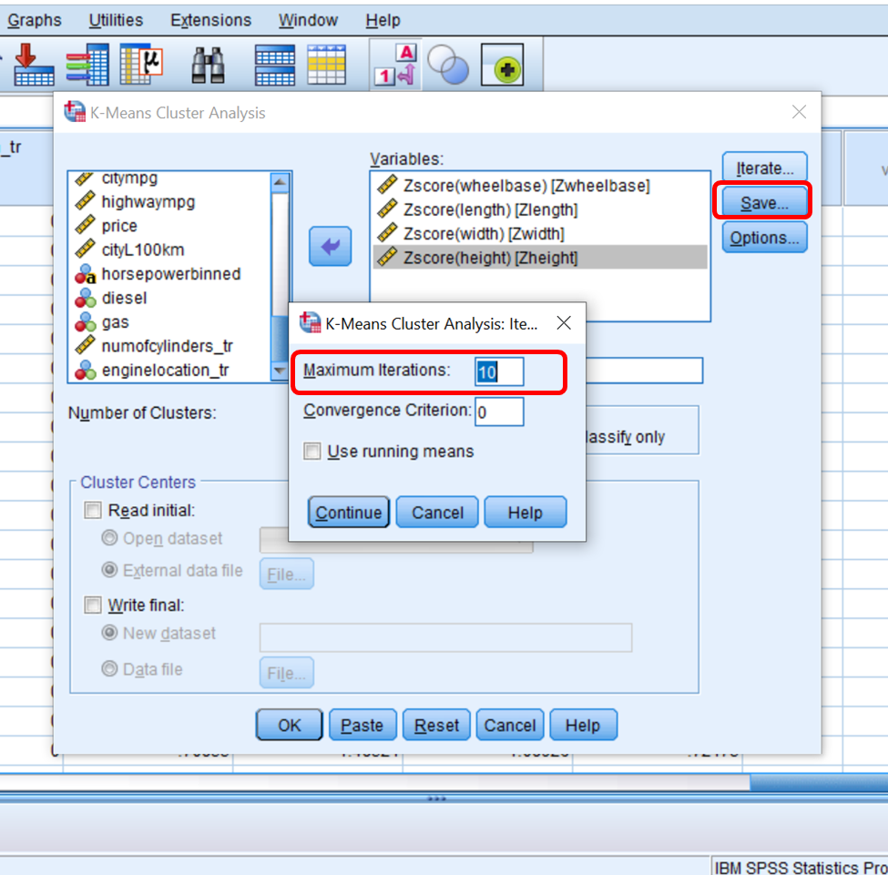Click the Find icon with binoculars
This screenshot has width=888, height=875.
coord(207,64)
